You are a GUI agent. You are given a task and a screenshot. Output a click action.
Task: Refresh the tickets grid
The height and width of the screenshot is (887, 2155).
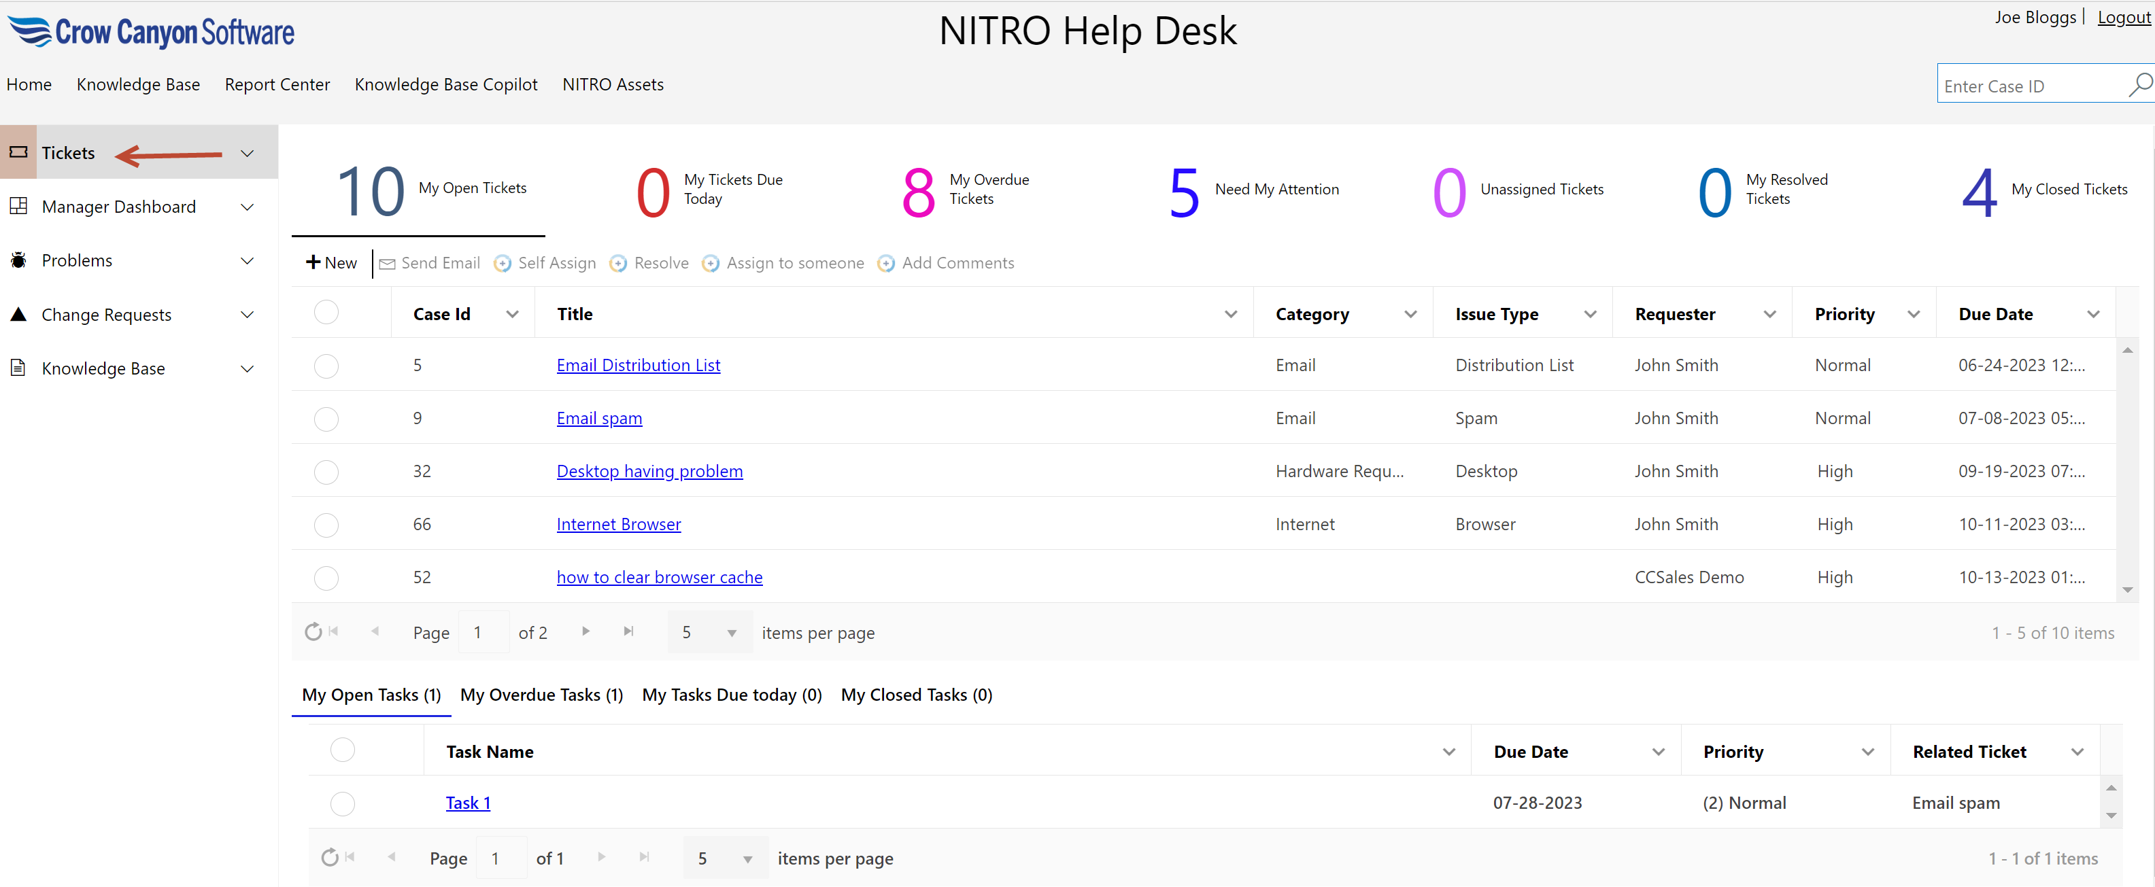coord(313,632)
